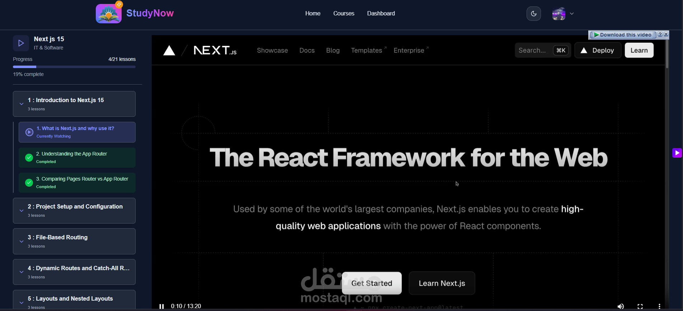Click the purple play tab on right edge
Screen dimensions: 683x311
677,153
